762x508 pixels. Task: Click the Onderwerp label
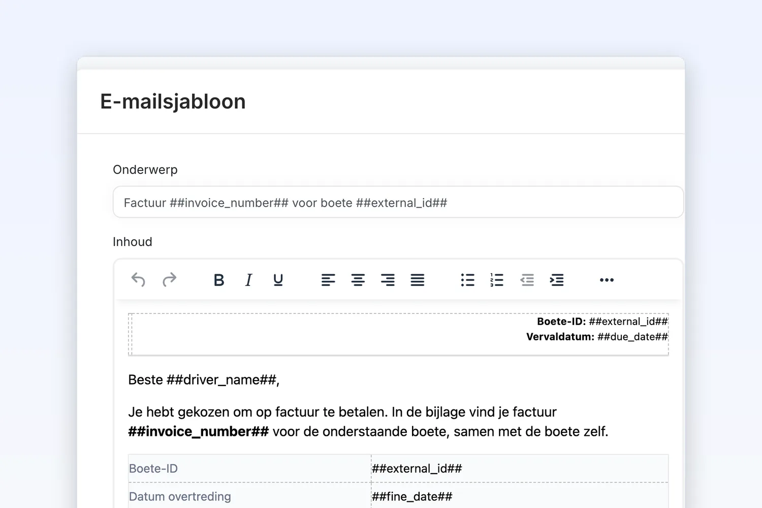(x=145, y=170)
